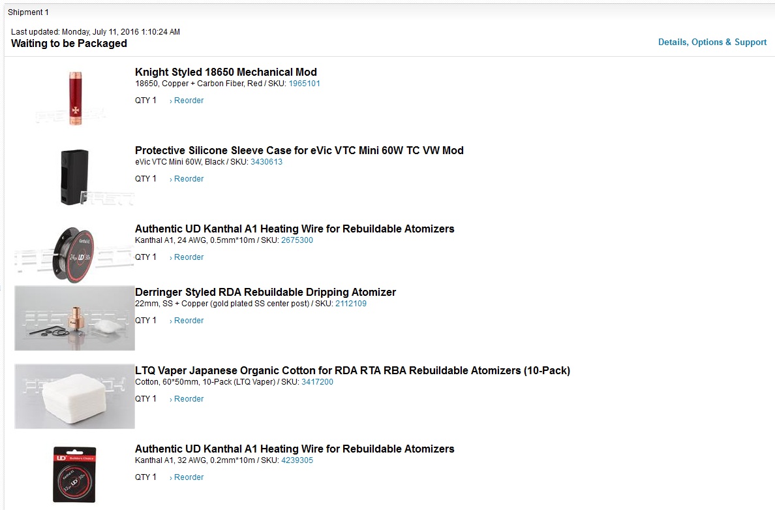Image resolution: width=775 pixels, height=510 pixels.
Task: View the Kanthal wire spool thumbnail
Action: 73,255
